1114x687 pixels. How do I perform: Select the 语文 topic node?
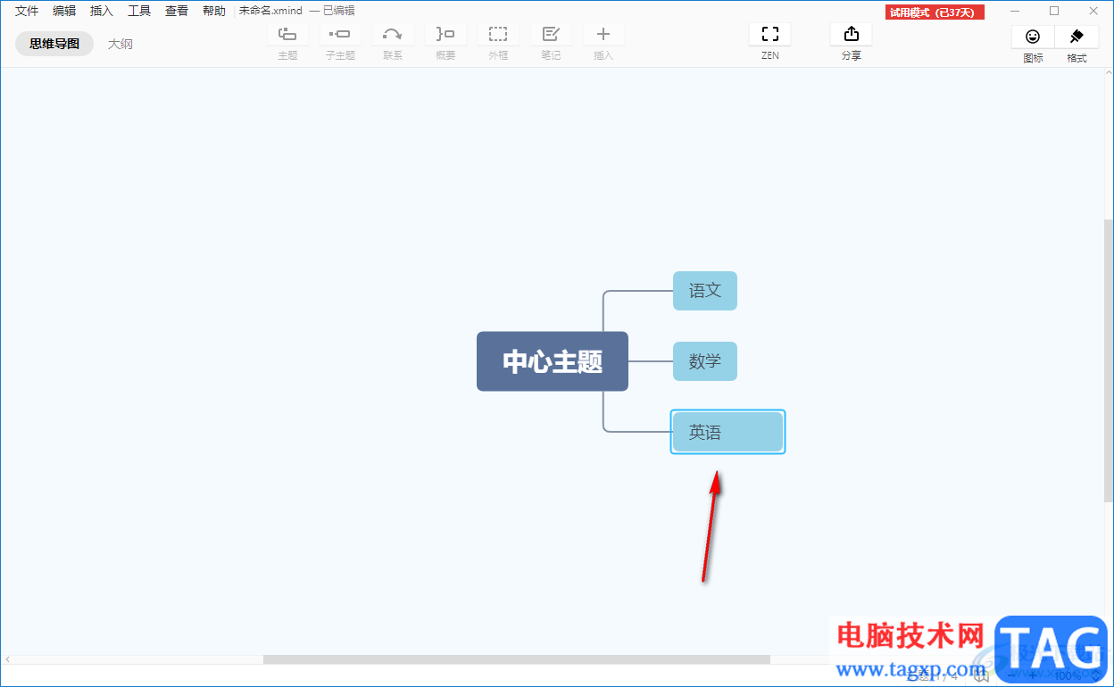point(705,291)
